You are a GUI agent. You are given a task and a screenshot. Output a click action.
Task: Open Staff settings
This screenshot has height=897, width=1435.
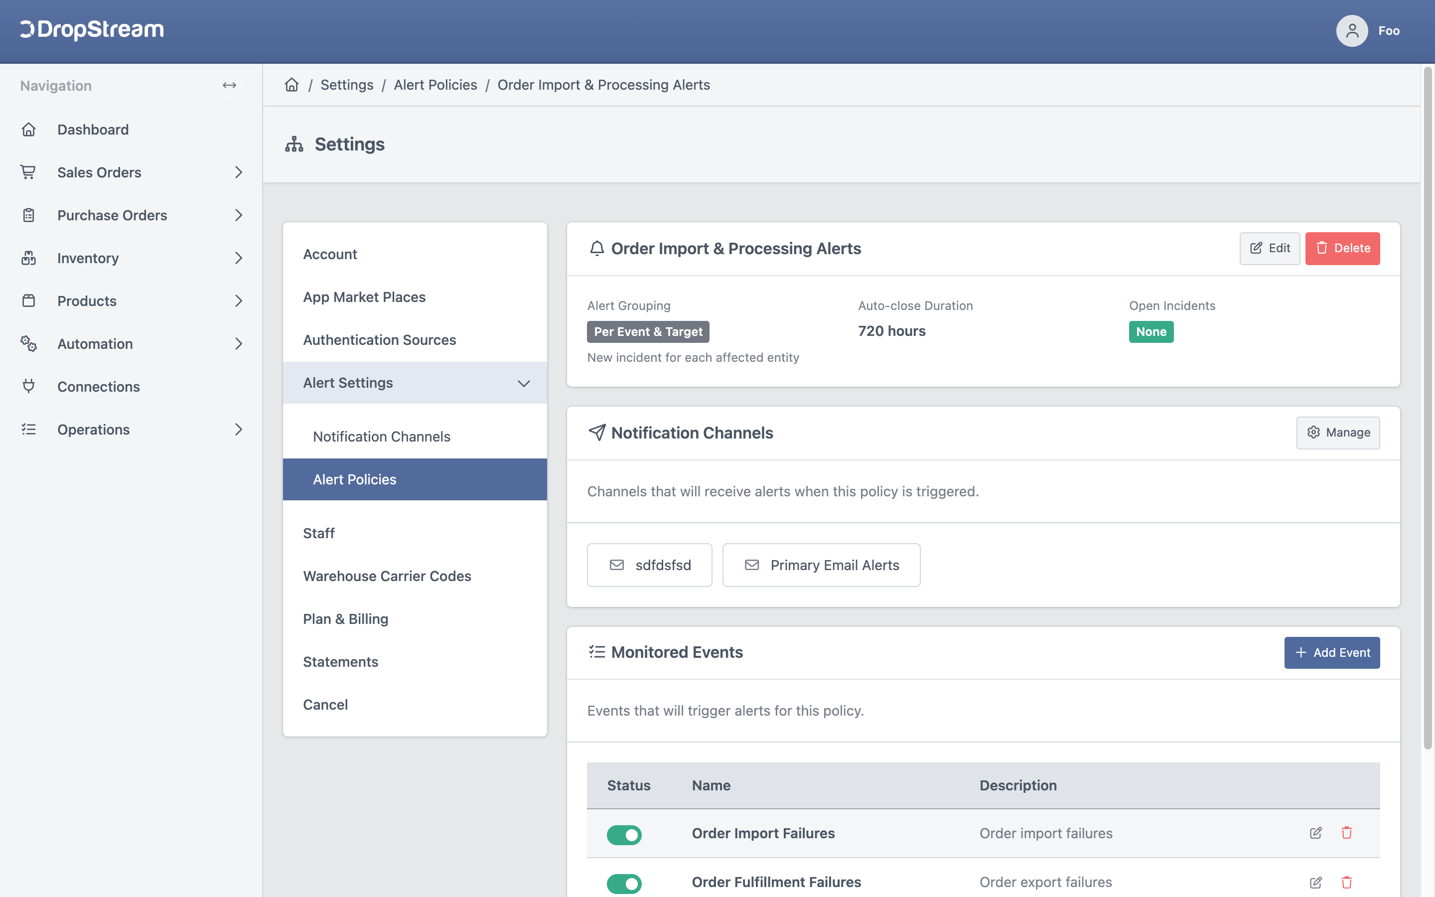click(415, 533)
